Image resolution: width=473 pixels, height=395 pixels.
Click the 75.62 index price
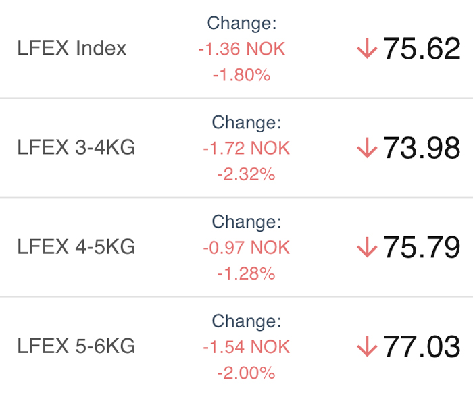pyautogui.click(x=422, y=48)
